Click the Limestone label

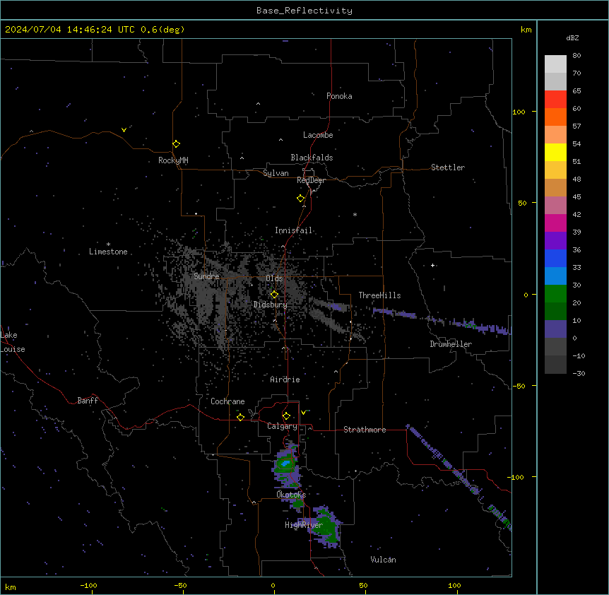[x=108, y=252]
